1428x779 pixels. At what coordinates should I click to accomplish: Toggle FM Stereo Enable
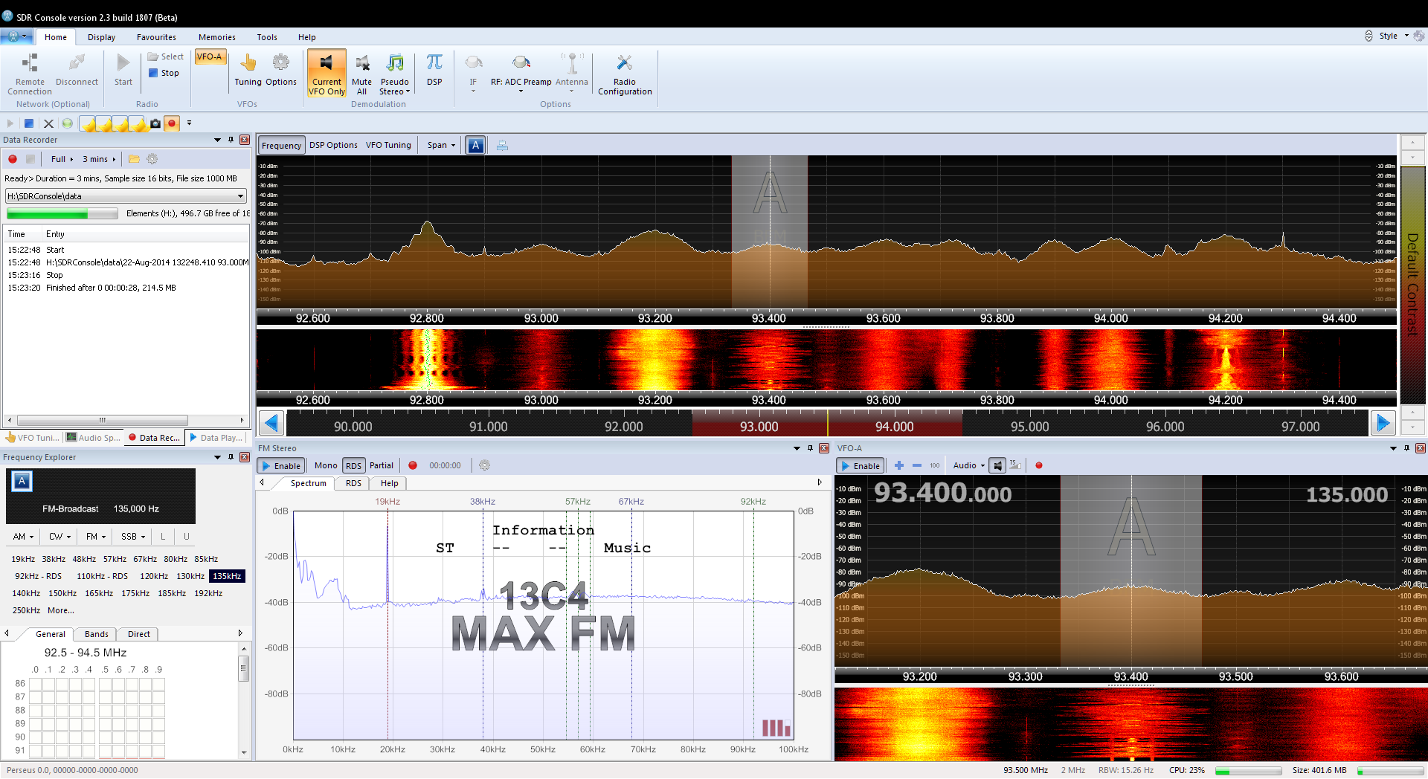point(281,466)
